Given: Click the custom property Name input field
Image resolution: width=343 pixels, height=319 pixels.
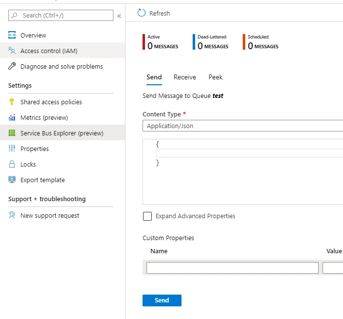Looking at the screenshot, I should pos(232,268).
